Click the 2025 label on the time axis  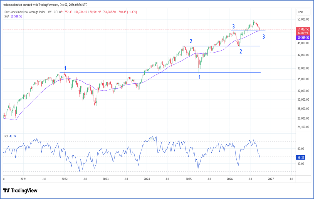tap(189, 179)
